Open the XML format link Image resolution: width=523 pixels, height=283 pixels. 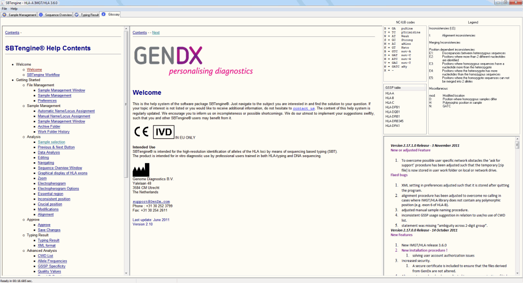click(47, 246)
